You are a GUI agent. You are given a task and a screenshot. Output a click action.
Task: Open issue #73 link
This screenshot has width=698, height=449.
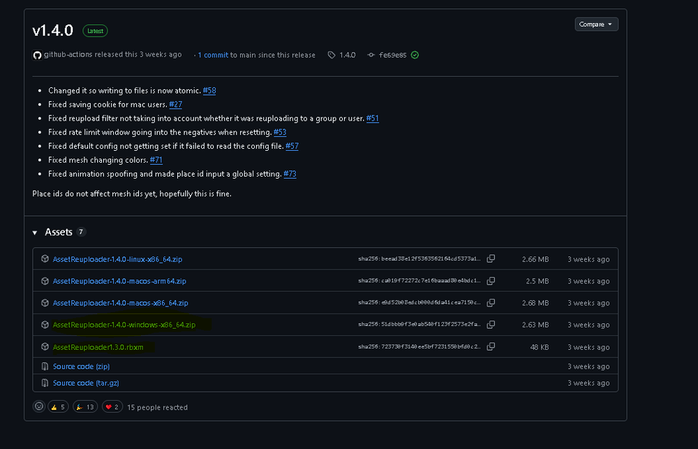point(290,174)
